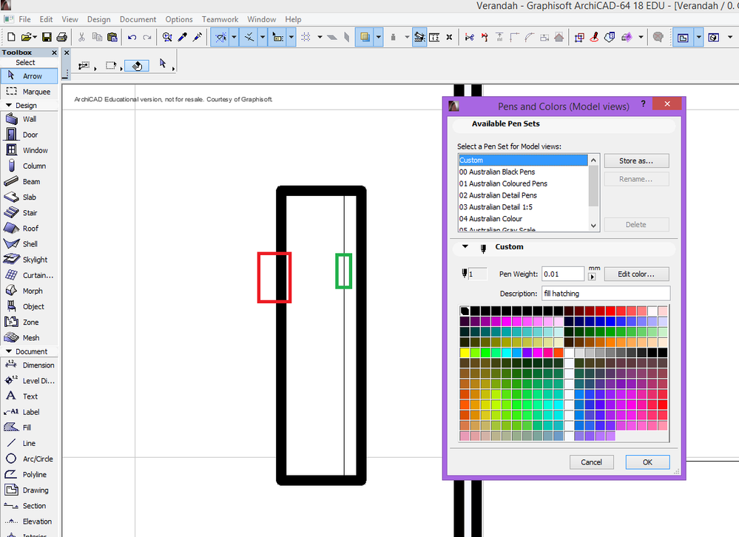Pick the yellow pen color swatch
Image resolution: width=739 pixels, height=537 pixels.
[465, 353]
